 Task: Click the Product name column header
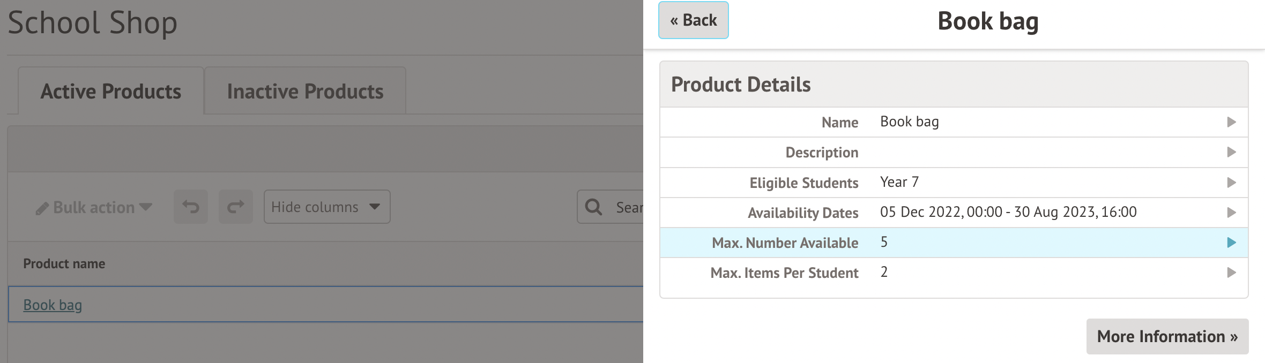[64, 263]
